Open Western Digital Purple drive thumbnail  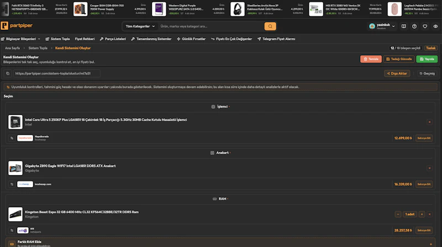tap(159, 9)
